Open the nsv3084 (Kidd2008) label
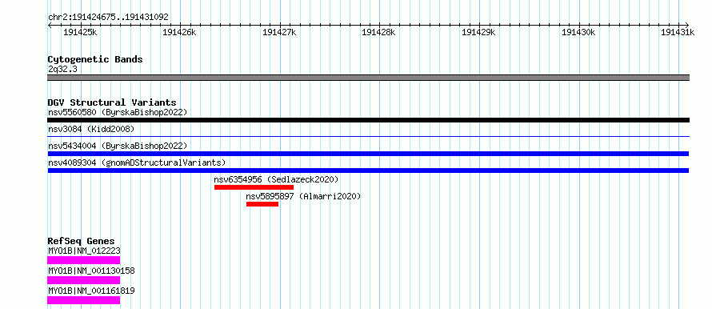Screen dimensions: 712x309 pyautogui.click(x=91, y=129)
